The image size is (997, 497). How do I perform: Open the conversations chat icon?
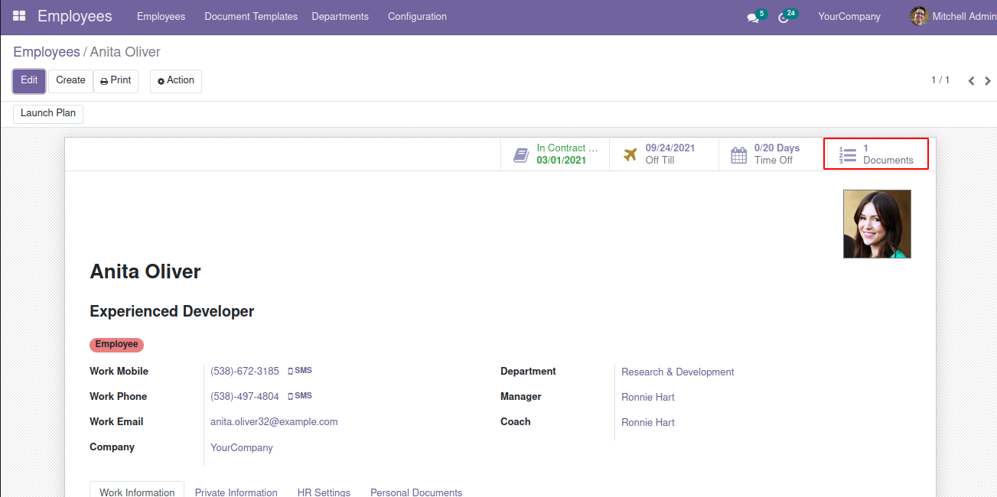(x=753, y=18)
